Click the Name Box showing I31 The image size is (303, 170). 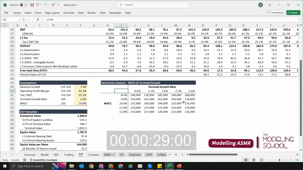[10, 20]
